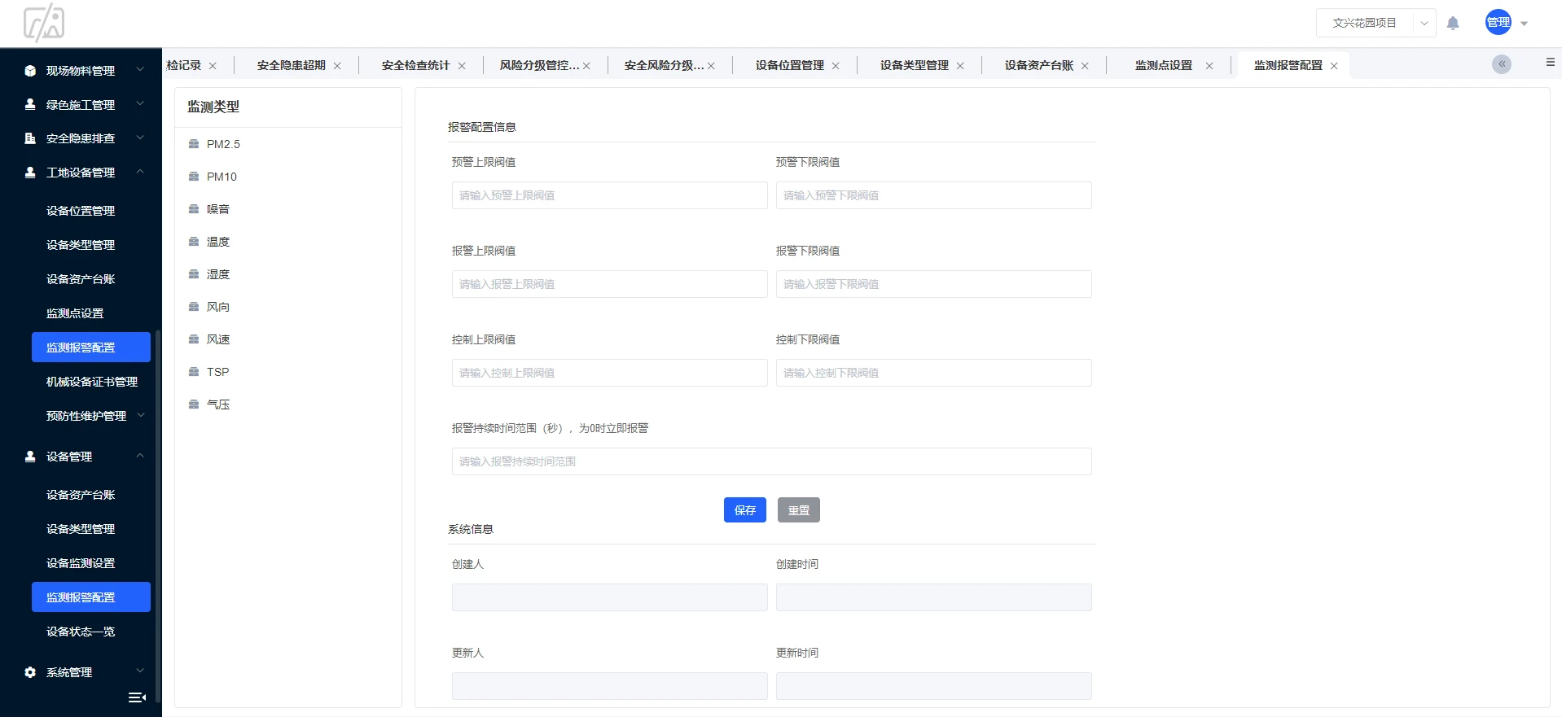Expand the 现场物料管理 menu chevron

tap(140, 70)
